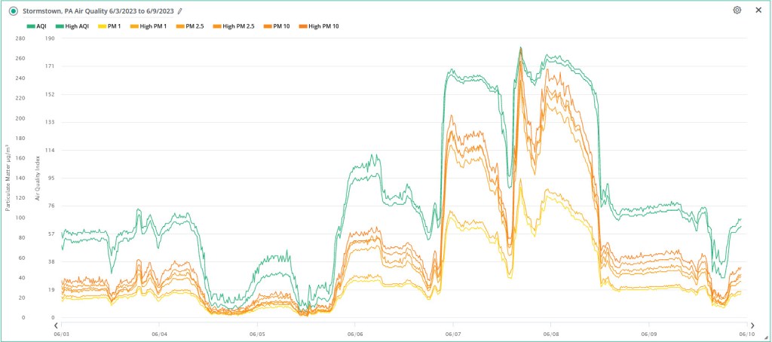Click the 06/03 start date axis label
This screenshot has width=772, height=342.
(x=62, y=333)
